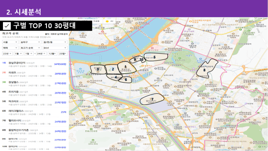The image size is (268, 151).
Task: Click the 25억 price of 레이크팰리스
Action: tap(64, 112)
